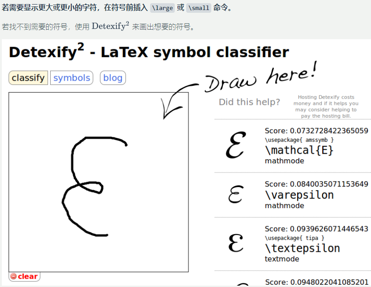Click Score 0.0939626071446543
The width and height of the screenshot is (371, 287).
tap(316, 229)
